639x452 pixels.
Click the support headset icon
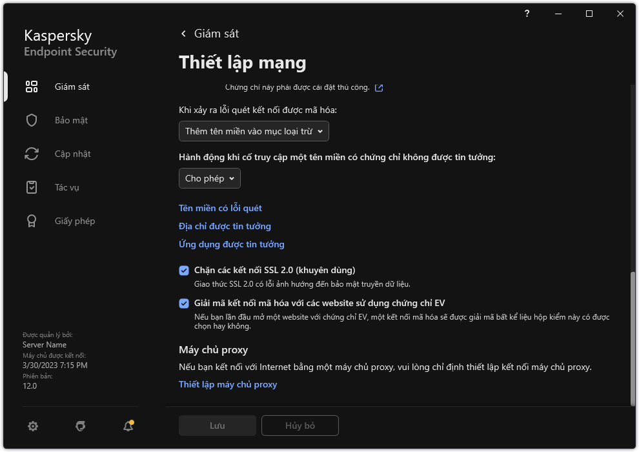click(x=81, y=426)
